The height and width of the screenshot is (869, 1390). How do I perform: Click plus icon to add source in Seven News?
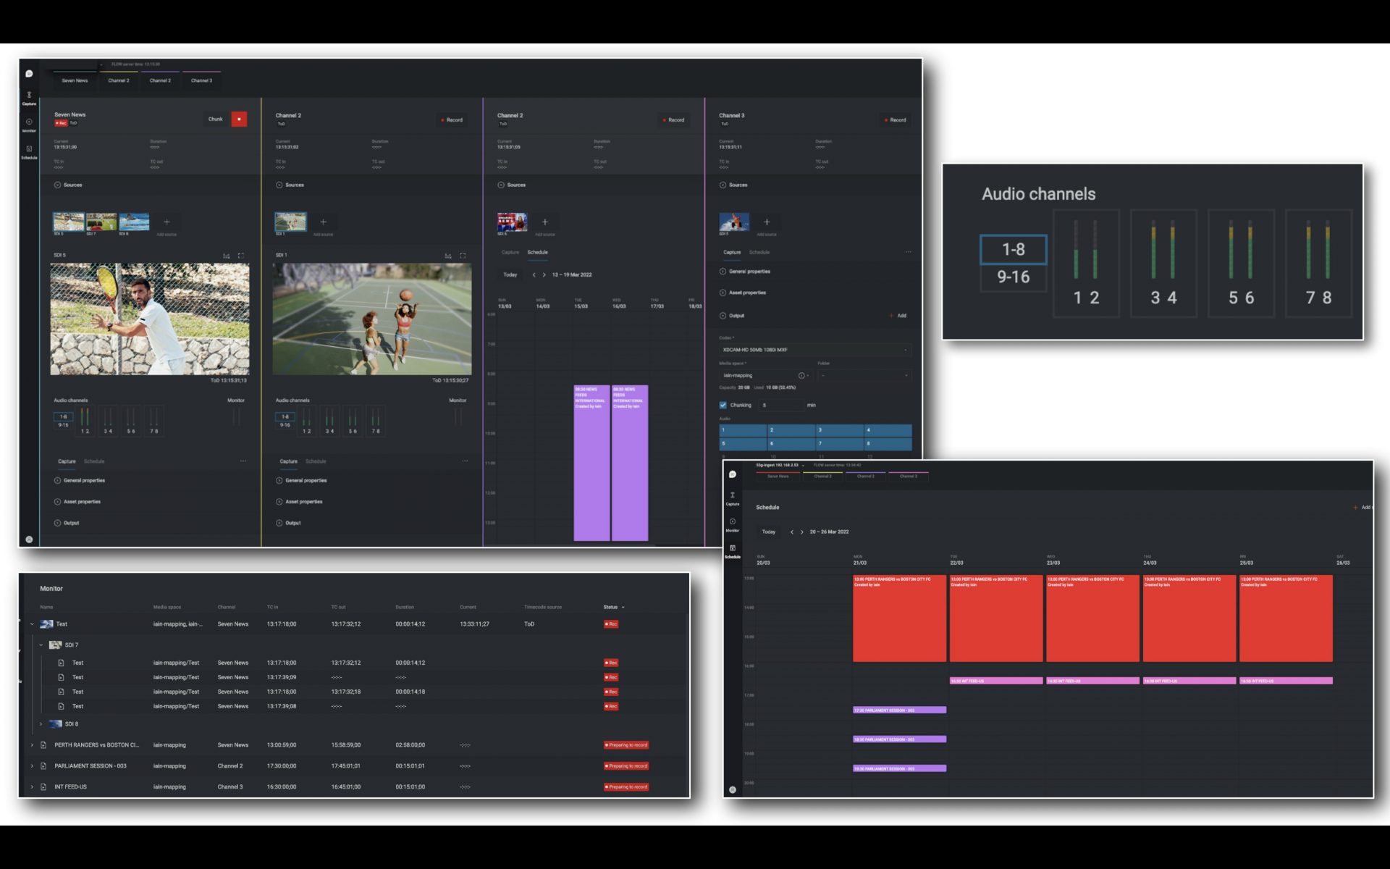tap(167, 222)
